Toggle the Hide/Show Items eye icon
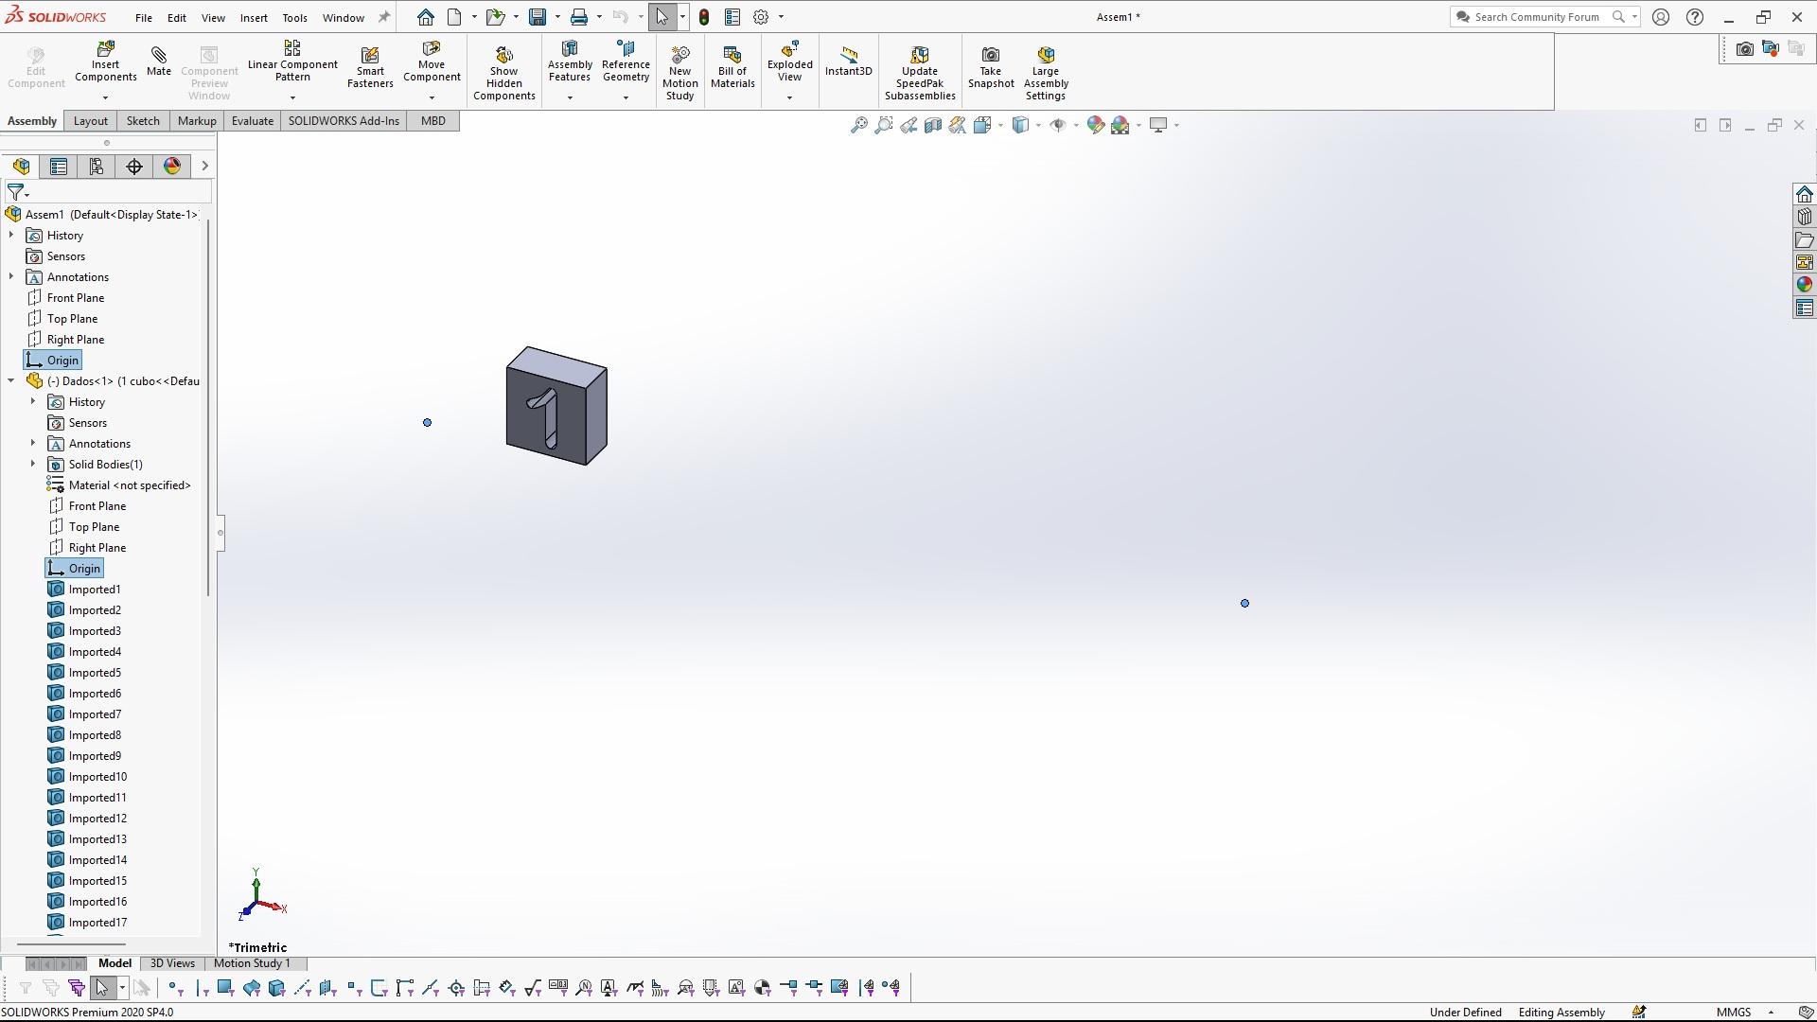The image size is (1817, 1022). point(1058,125)
